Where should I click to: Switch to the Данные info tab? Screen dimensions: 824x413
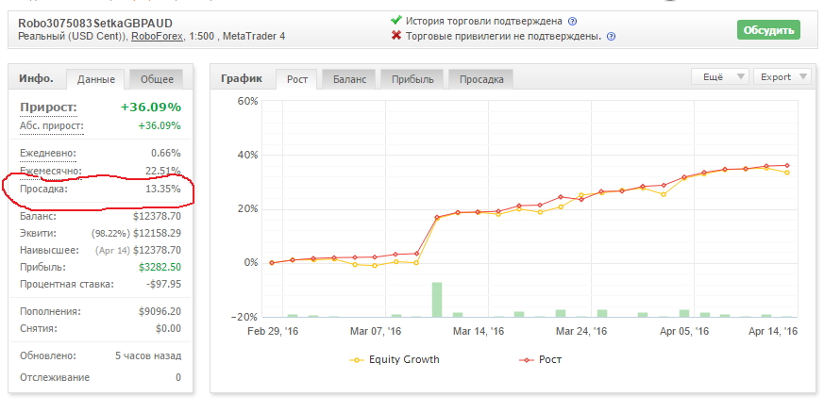[x=95, y=79]
